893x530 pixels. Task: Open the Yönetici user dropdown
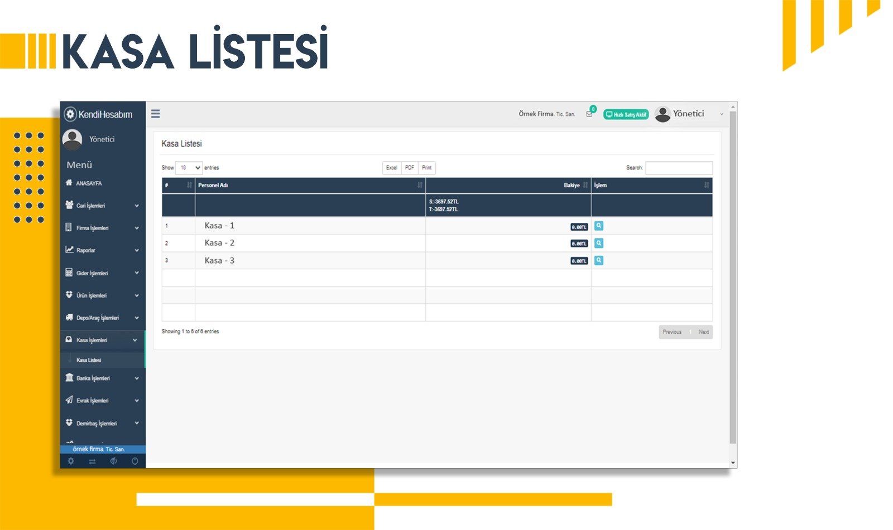coord(688,114)
